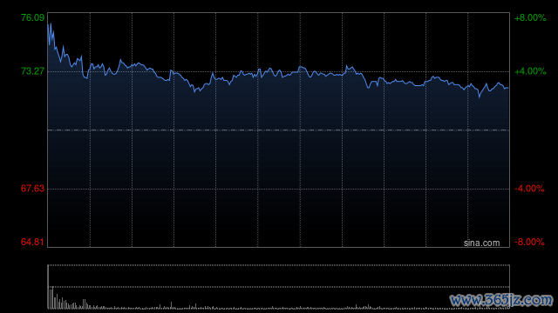The width and height of the screenshot is (558, 313).
Task: Click the volume bar chart panel
Action: pos(279,287)
